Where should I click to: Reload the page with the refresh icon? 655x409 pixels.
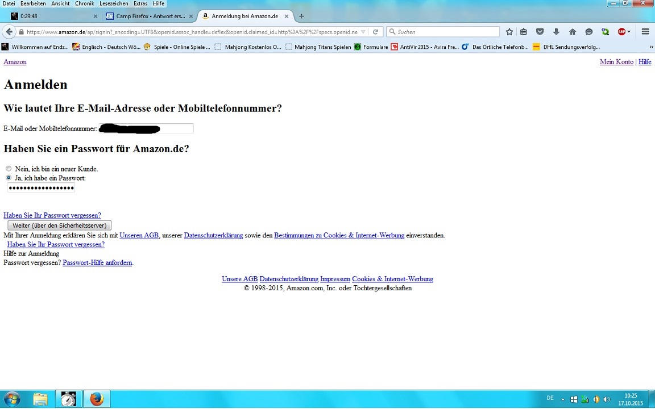click(375, 32)
